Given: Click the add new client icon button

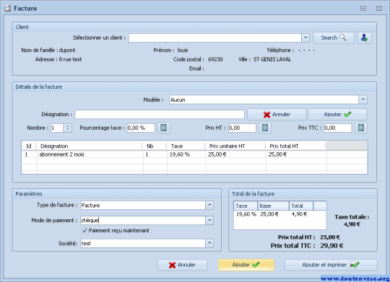Looking at the screenshot, I should [365, 38].
